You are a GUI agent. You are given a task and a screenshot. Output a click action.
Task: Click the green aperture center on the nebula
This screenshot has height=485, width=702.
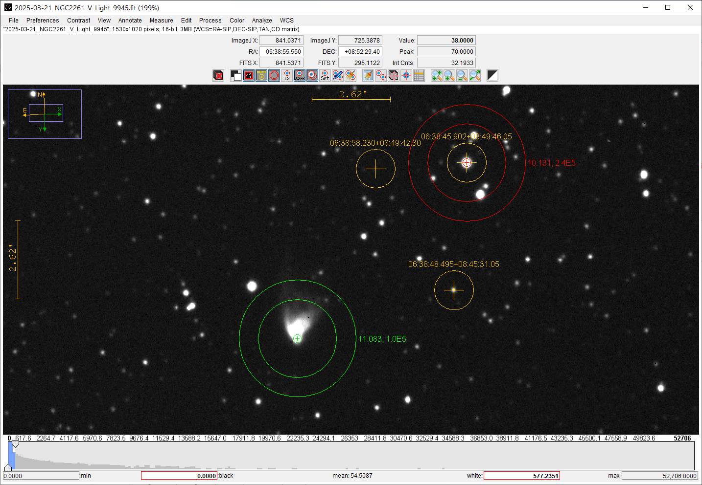(297, 338)
